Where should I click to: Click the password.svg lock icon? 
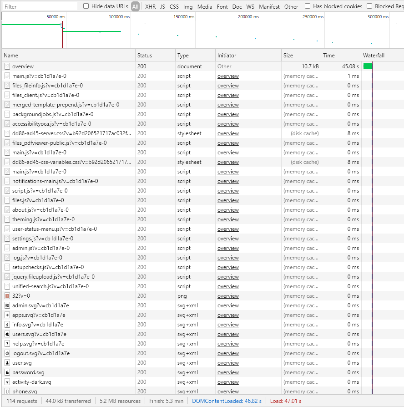7,372
